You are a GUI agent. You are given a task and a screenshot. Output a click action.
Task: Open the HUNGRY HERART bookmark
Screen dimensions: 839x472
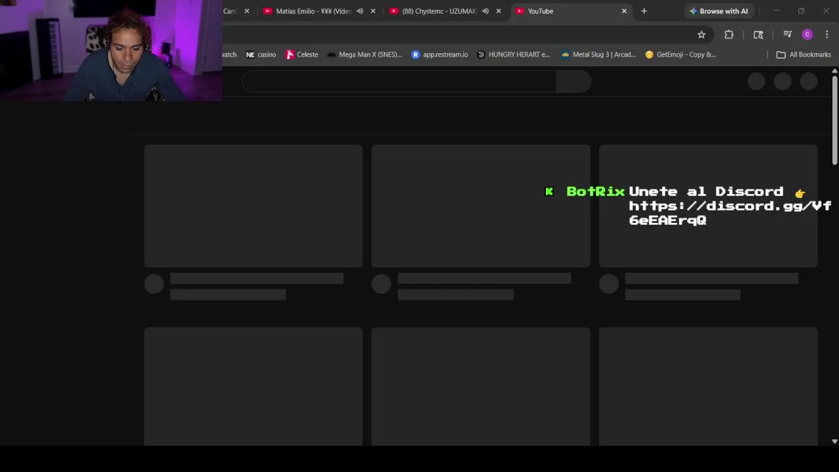514,54
